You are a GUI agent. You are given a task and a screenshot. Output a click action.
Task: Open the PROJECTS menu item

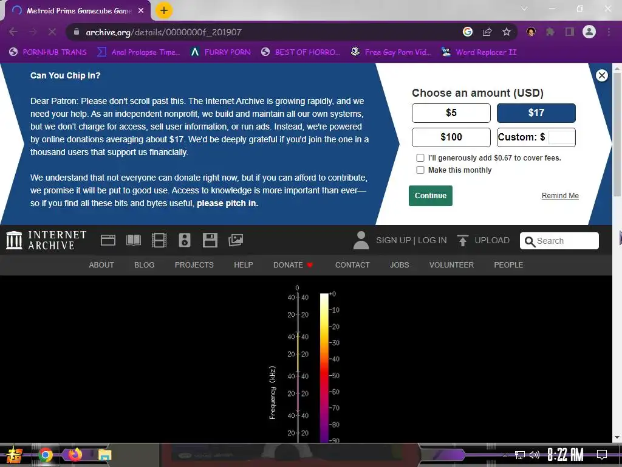tap(194, 265)
